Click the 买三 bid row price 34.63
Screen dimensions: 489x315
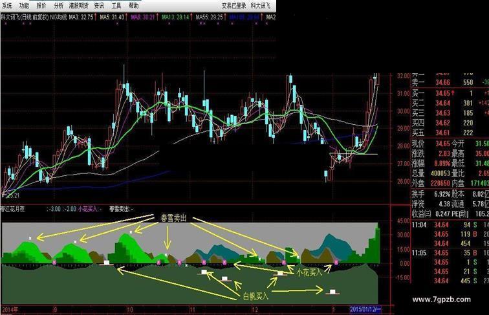pos(443,113)
